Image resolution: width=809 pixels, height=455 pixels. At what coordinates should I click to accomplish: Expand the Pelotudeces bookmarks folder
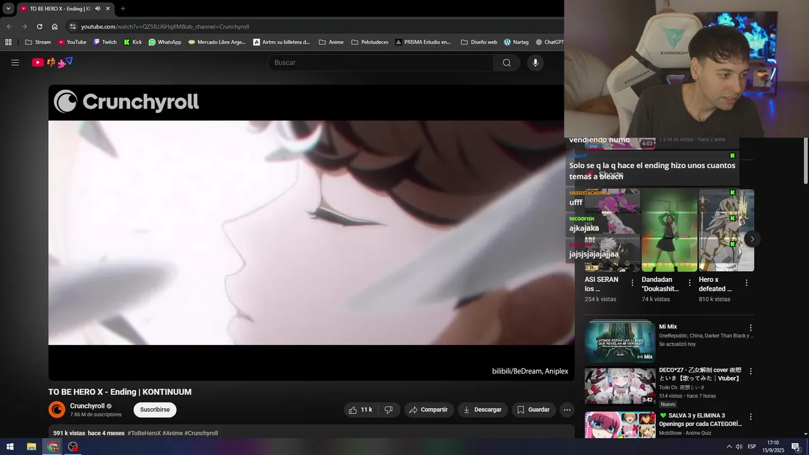[x=370, y=42]
